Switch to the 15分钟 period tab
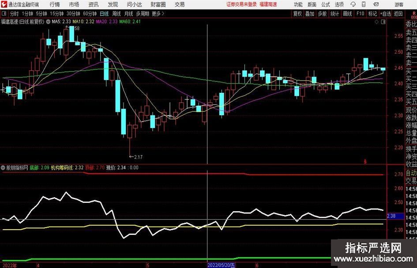 (57, 14)
